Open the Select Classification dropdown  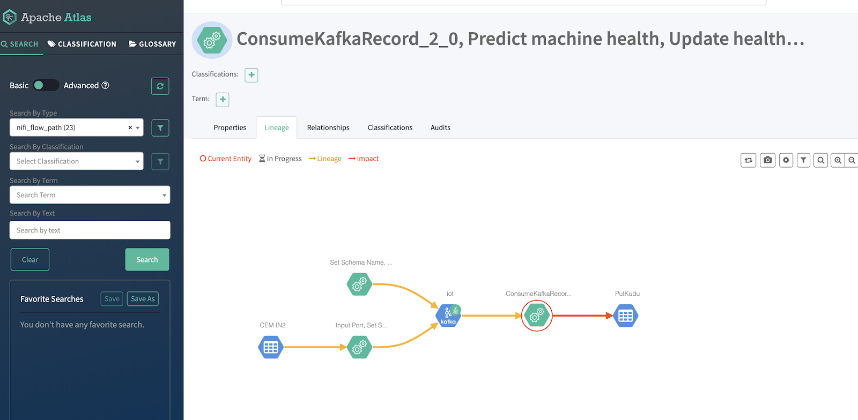77,161
